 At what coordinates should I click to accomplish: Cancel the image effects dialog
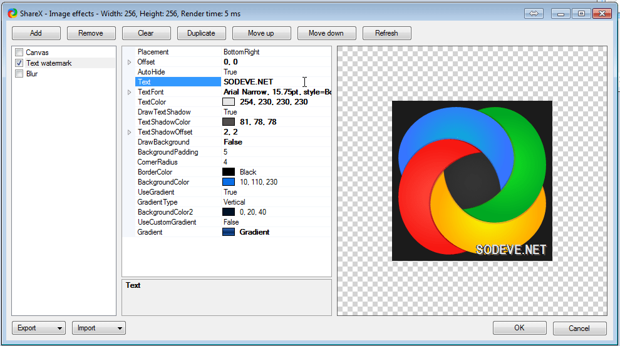coord(580,328)
